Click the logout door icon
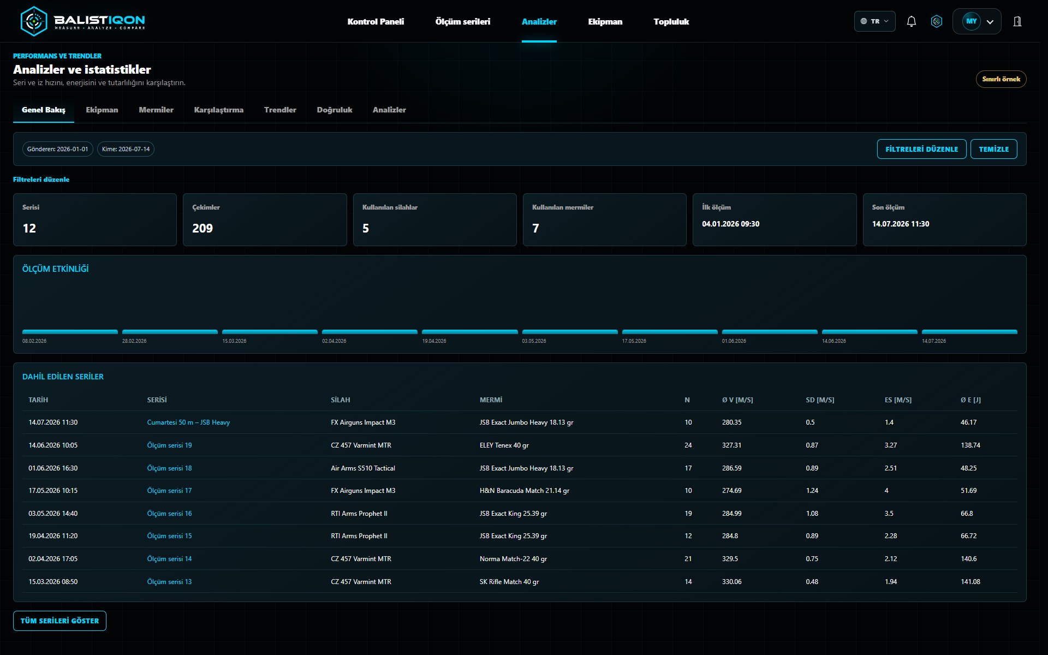 pyautogui.click(x=1017, y=21)
